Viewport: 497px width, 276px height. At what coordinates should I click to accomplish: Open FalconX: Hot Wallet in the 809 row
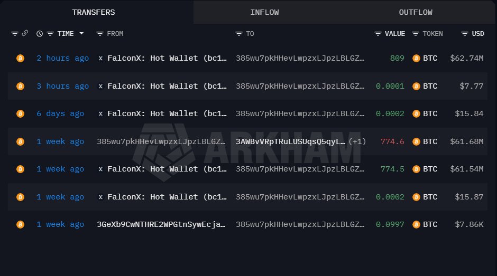pyautogui.click(x=167, y=58)
